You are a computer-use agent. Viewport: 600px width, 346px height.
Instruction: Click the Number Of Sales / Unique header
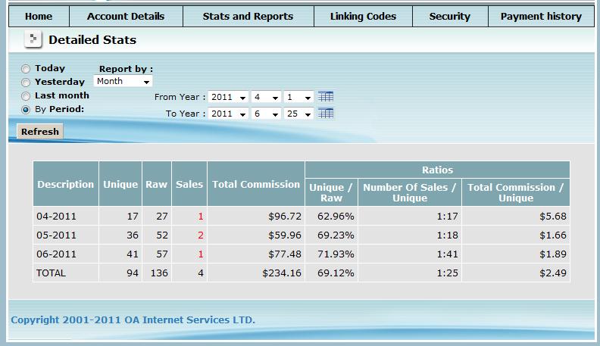click(x=409, y=192)
